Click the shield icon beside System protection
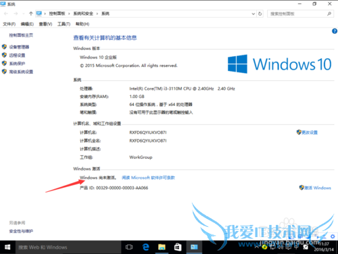Viewport: 338px width, 254px height. point(4,63)
